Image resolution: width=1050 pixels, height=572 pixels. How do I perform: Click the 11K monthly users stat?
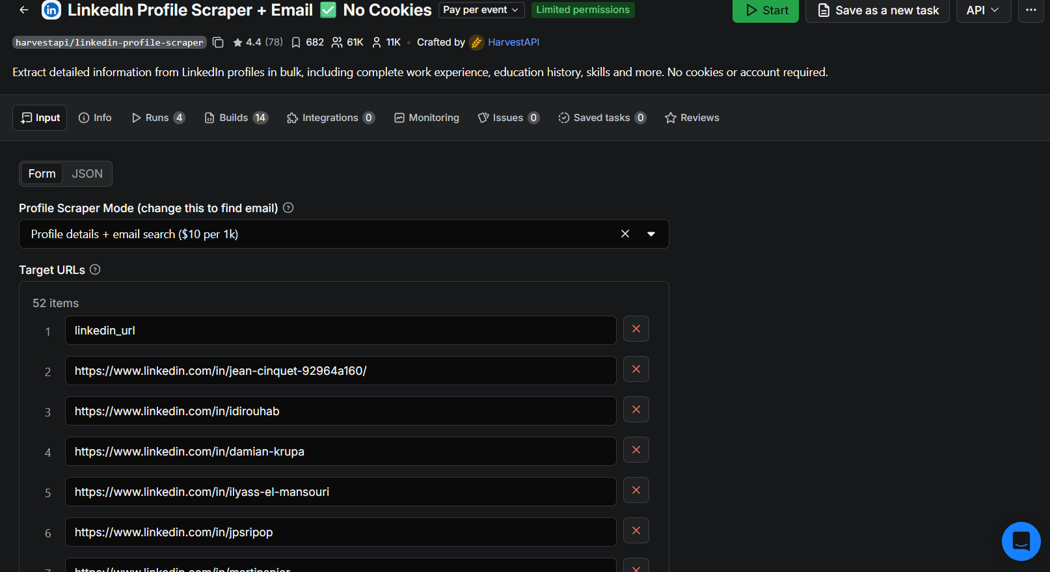tap(386, 42)
